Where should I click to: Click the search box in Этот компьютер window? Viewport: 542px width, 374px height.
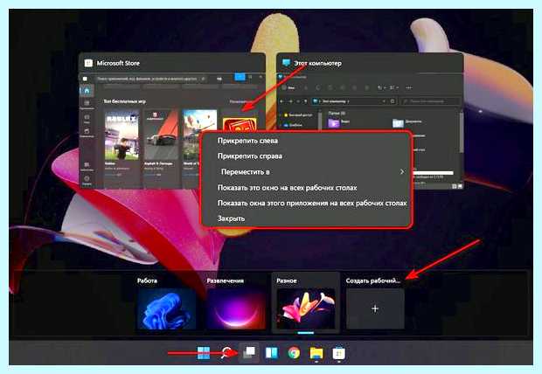(x=430, y=101)
